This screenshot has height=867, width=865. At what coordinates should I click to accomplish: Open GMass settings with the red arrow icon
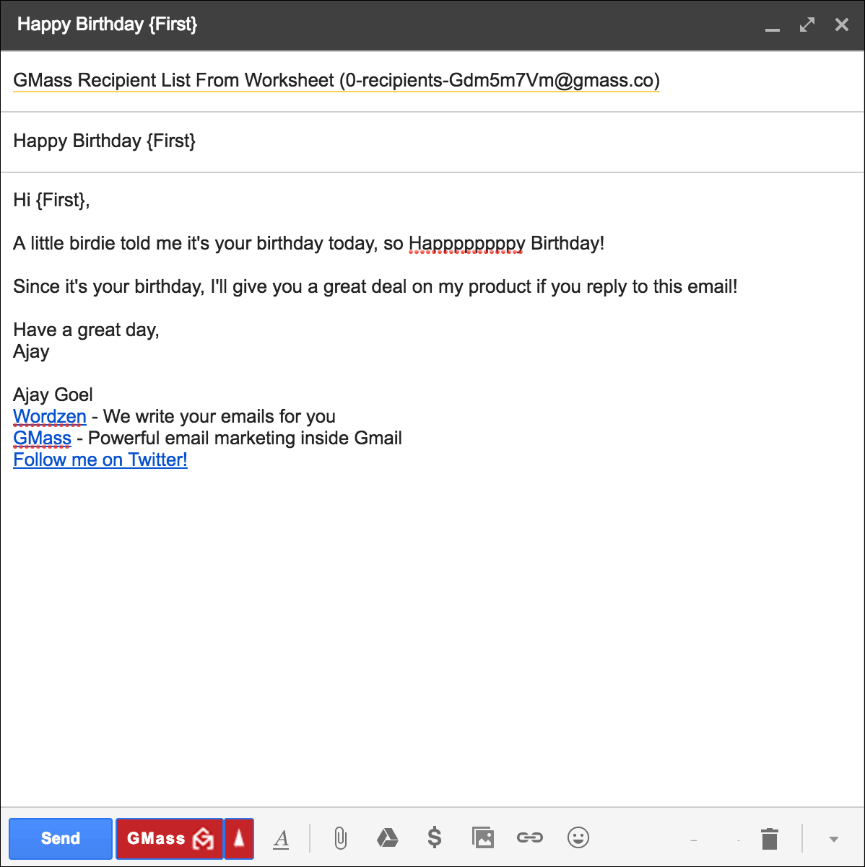tap(240, 838)
